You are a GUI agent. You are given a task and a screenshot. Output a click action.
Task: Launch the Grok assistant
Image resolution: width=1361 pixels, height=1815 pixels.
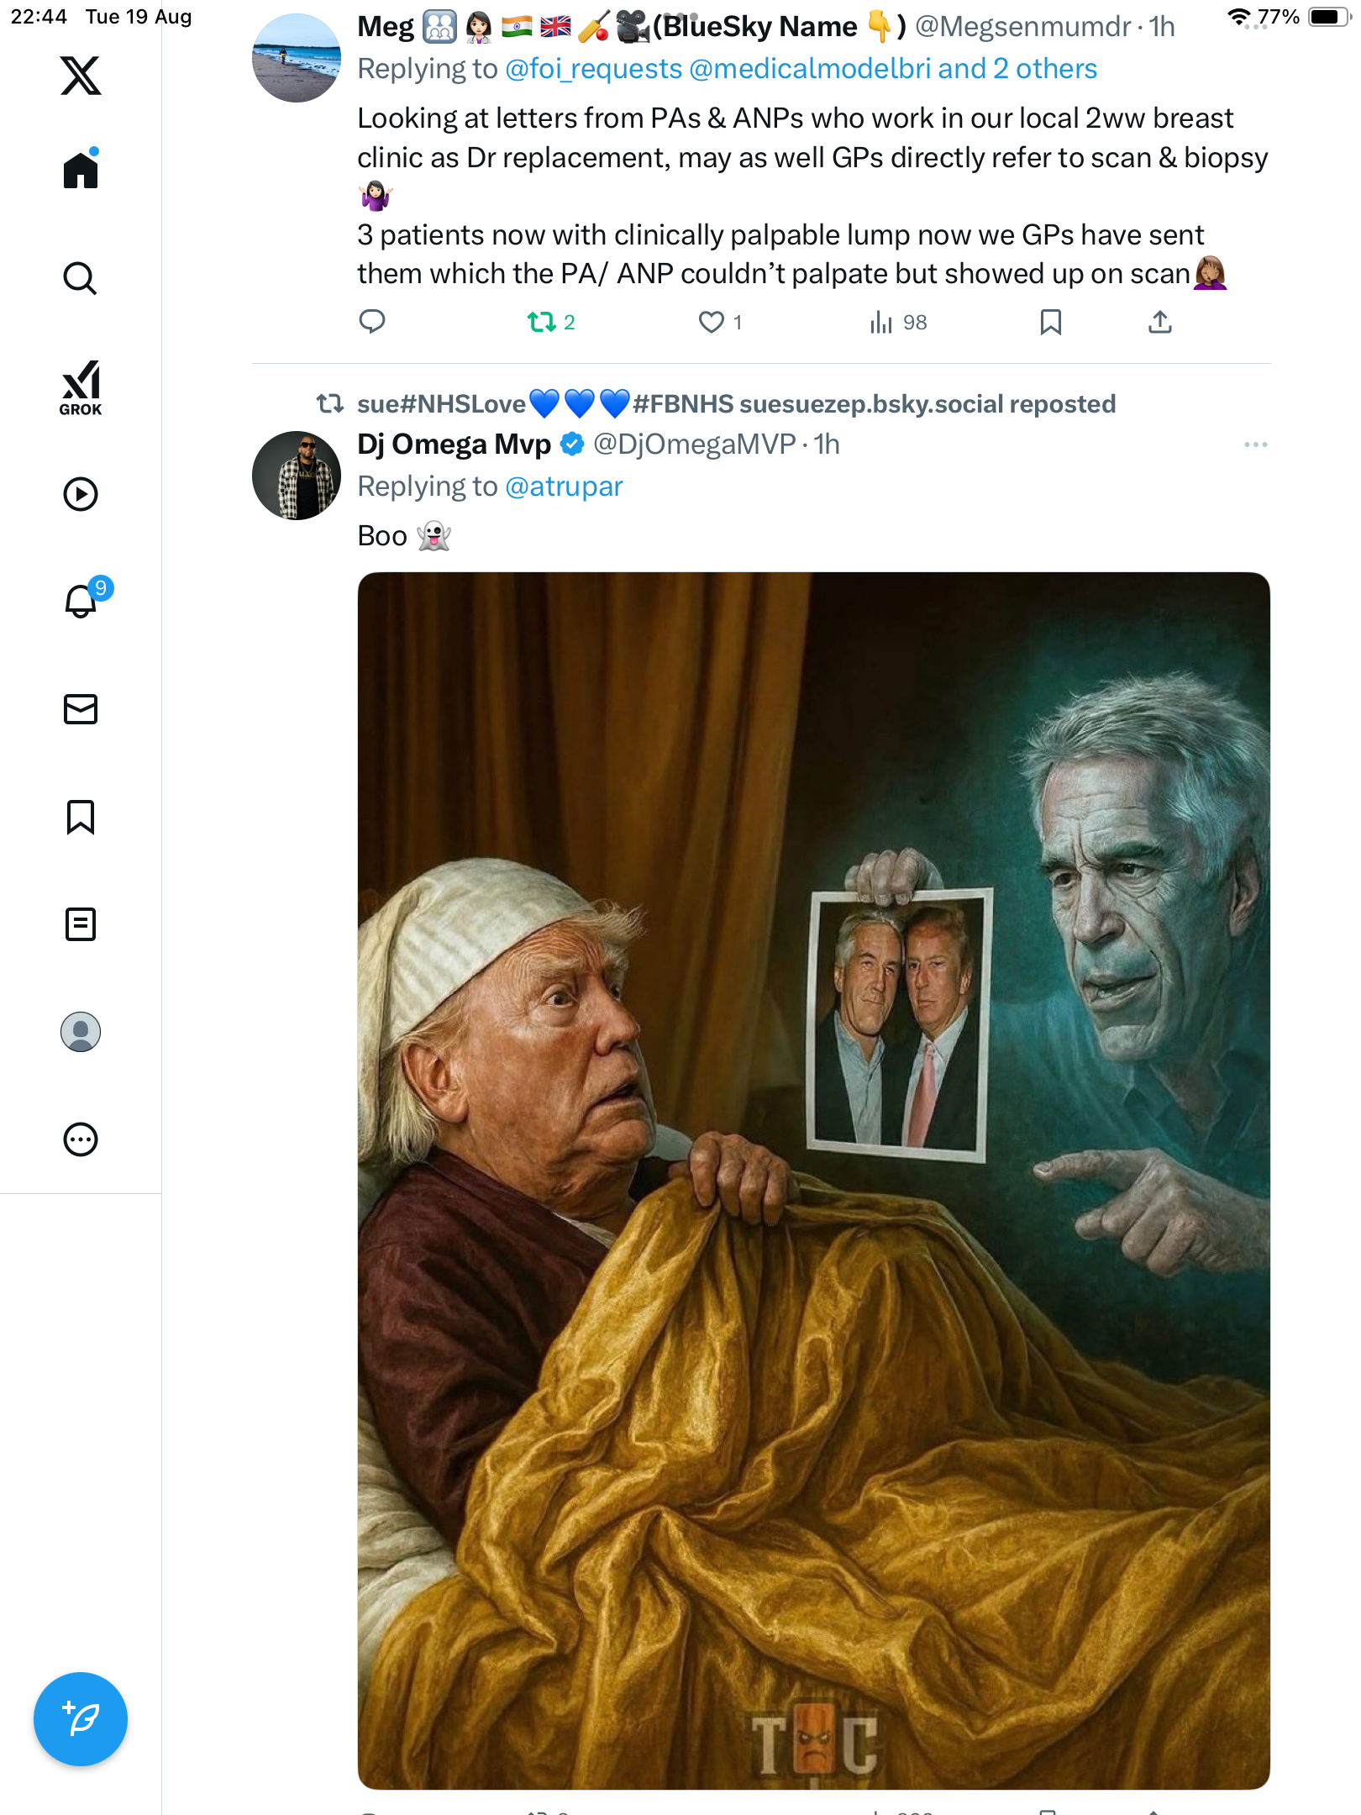tap(81, 387)
